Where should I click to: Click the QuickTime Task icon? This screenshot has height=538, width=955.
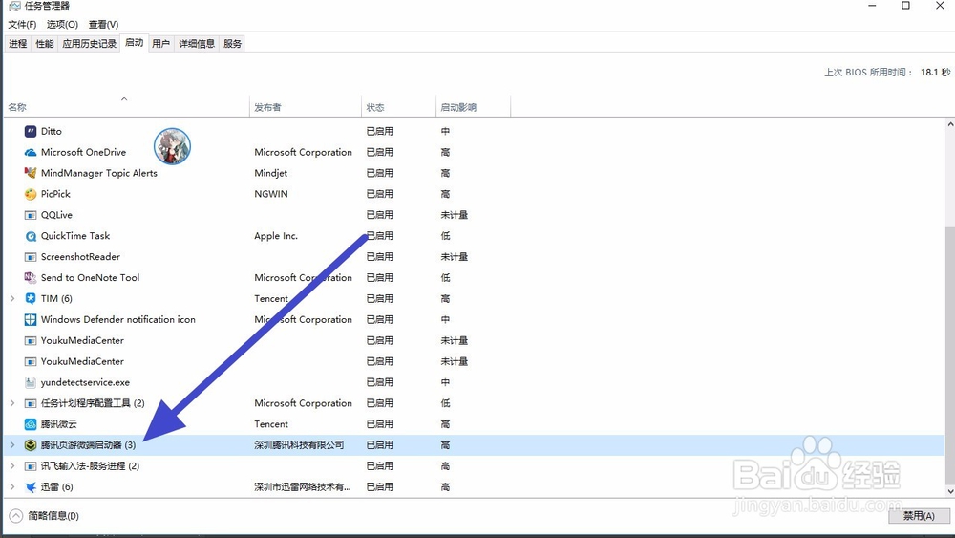(31, 236)
